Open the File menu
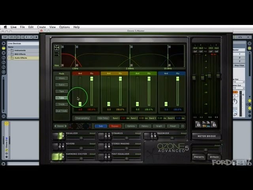Screen dimensions: 253x190 click(22, 27)
